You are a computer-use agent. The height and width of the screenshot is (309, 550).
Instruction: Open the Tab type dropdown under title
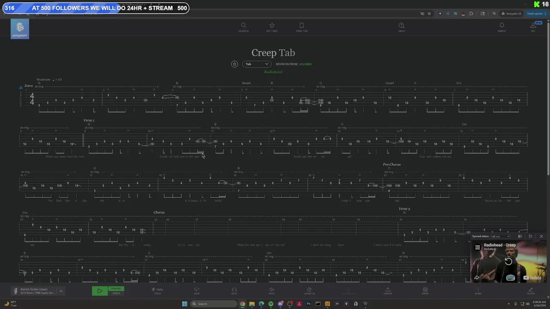257,64
